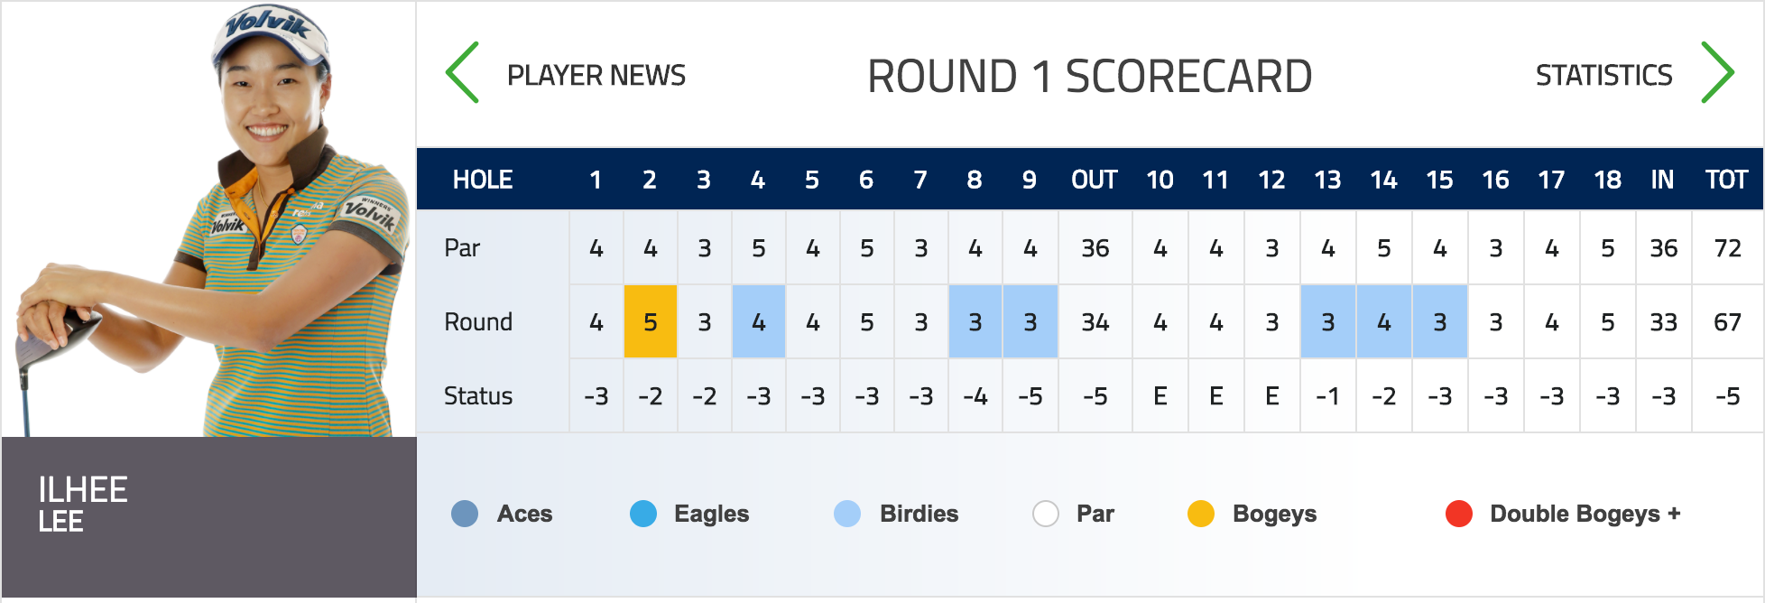Select the bogey score on hole 2
Screen dimensions: 1765x603
(651, 322)
